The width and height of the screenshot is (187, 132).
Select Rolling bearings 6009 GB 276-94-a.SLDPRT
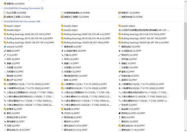[x=87, y=34]
